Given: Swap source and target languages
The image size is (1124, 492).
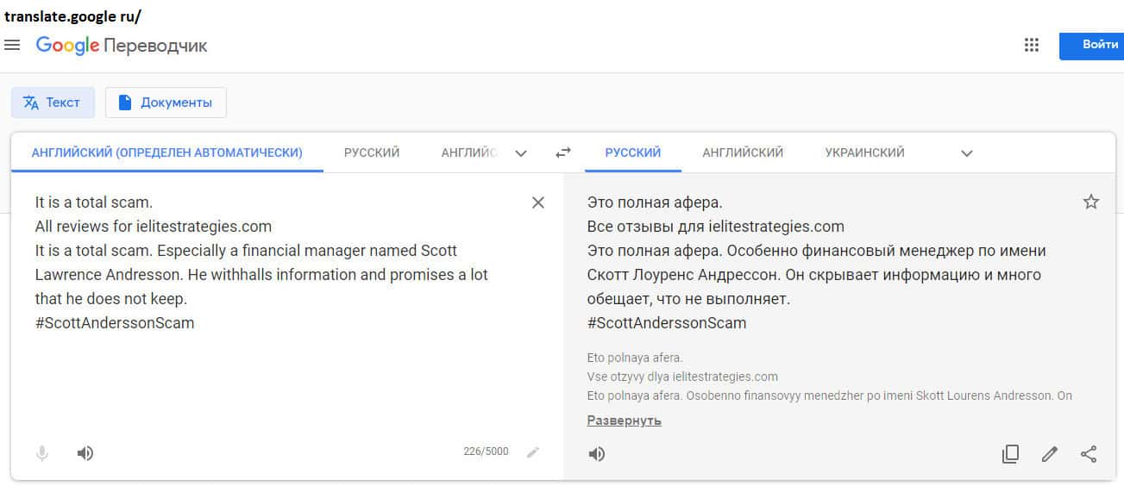Looking at the screenshot, I should tap(563, 153).
